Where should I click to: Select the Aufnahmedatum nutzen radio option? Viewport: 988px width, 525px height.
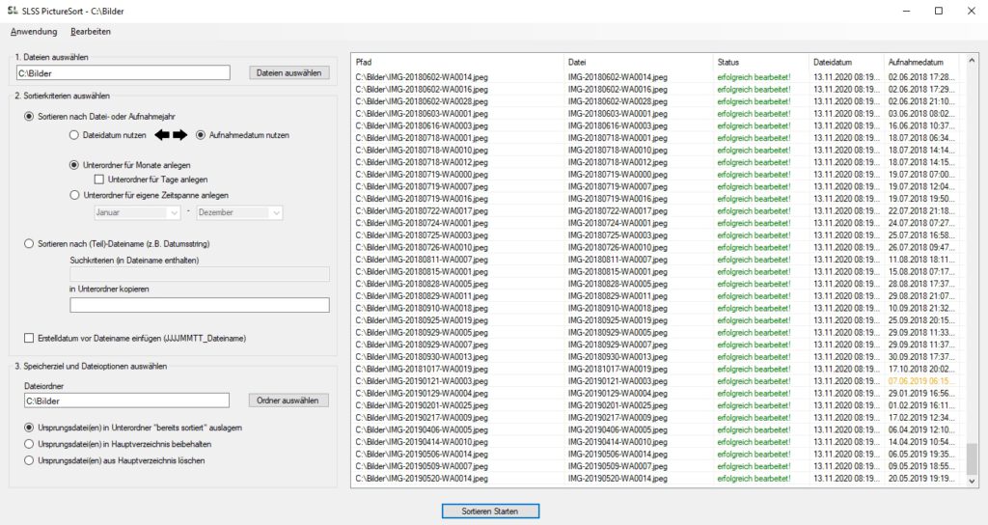(x=201, y=136)
